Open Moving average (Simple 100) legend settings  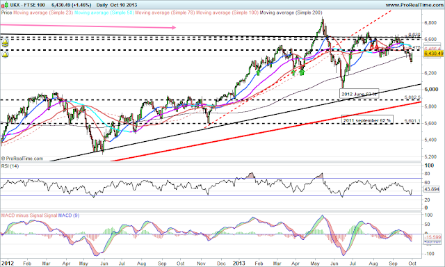click(x=227, y=13)
